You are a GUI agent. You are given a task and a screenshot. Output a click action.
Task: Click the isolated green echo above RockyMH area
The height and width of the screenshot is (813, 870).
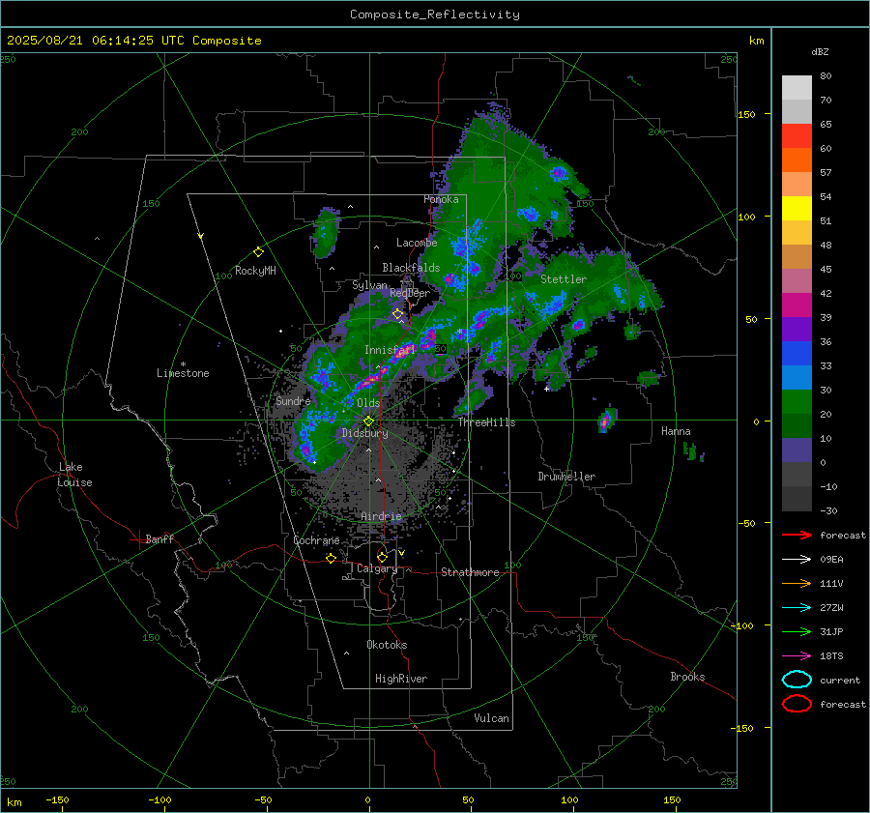(326, 233)
